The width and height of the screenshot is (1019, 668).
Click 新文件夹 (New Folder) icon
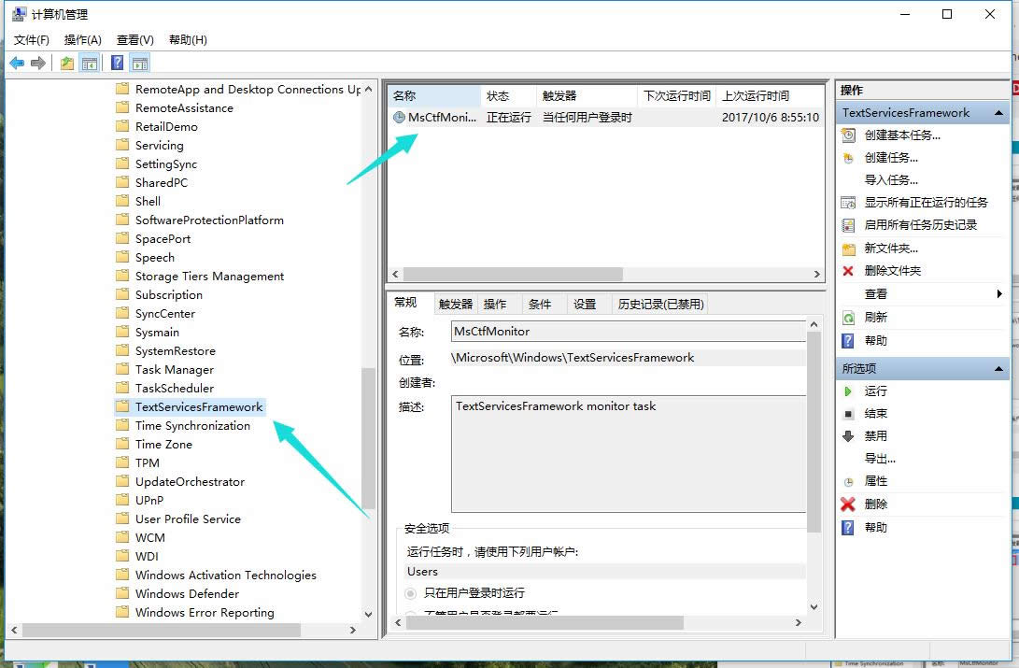click(x=847, y=249)
